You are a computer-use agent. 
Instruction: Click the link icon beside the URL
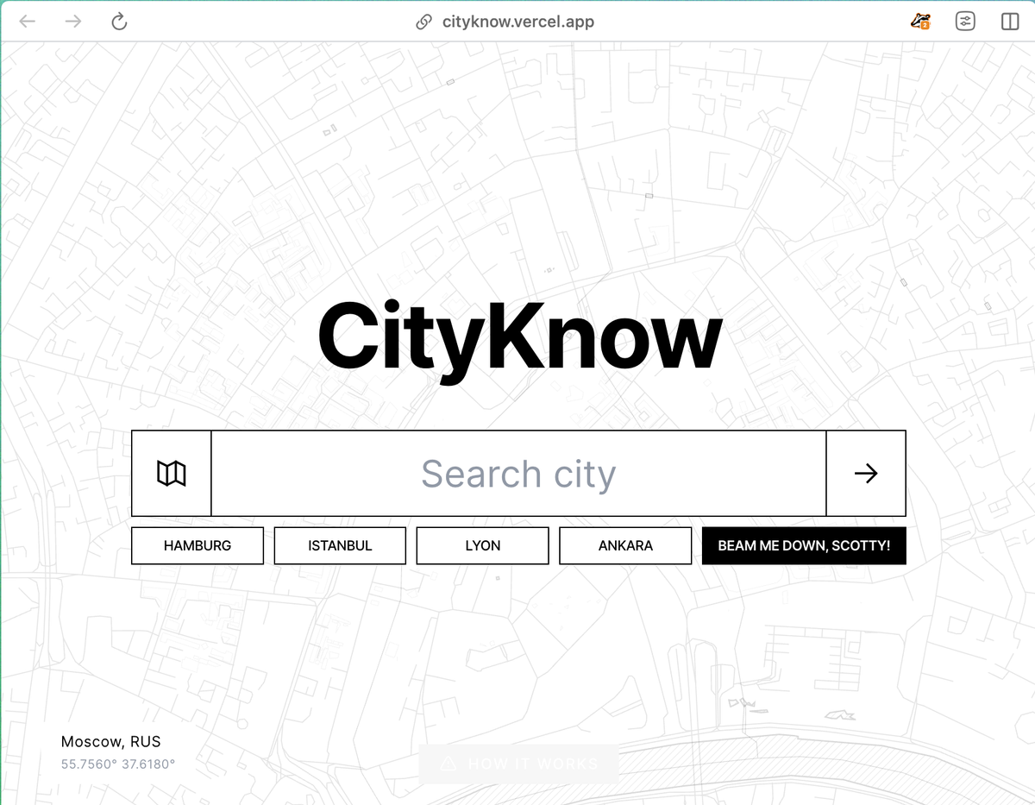[x=423, y=22]
